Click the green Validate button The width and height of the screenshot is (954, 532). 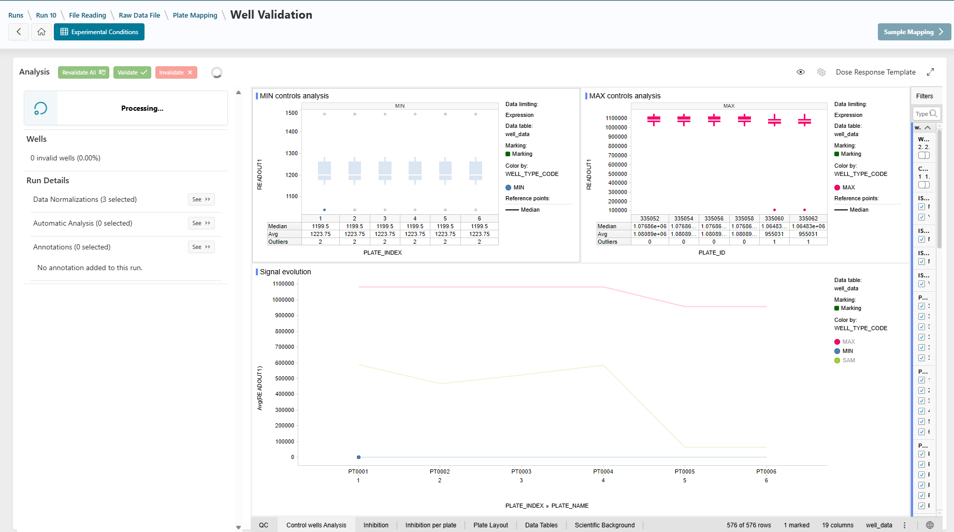[x=132, y=72]
